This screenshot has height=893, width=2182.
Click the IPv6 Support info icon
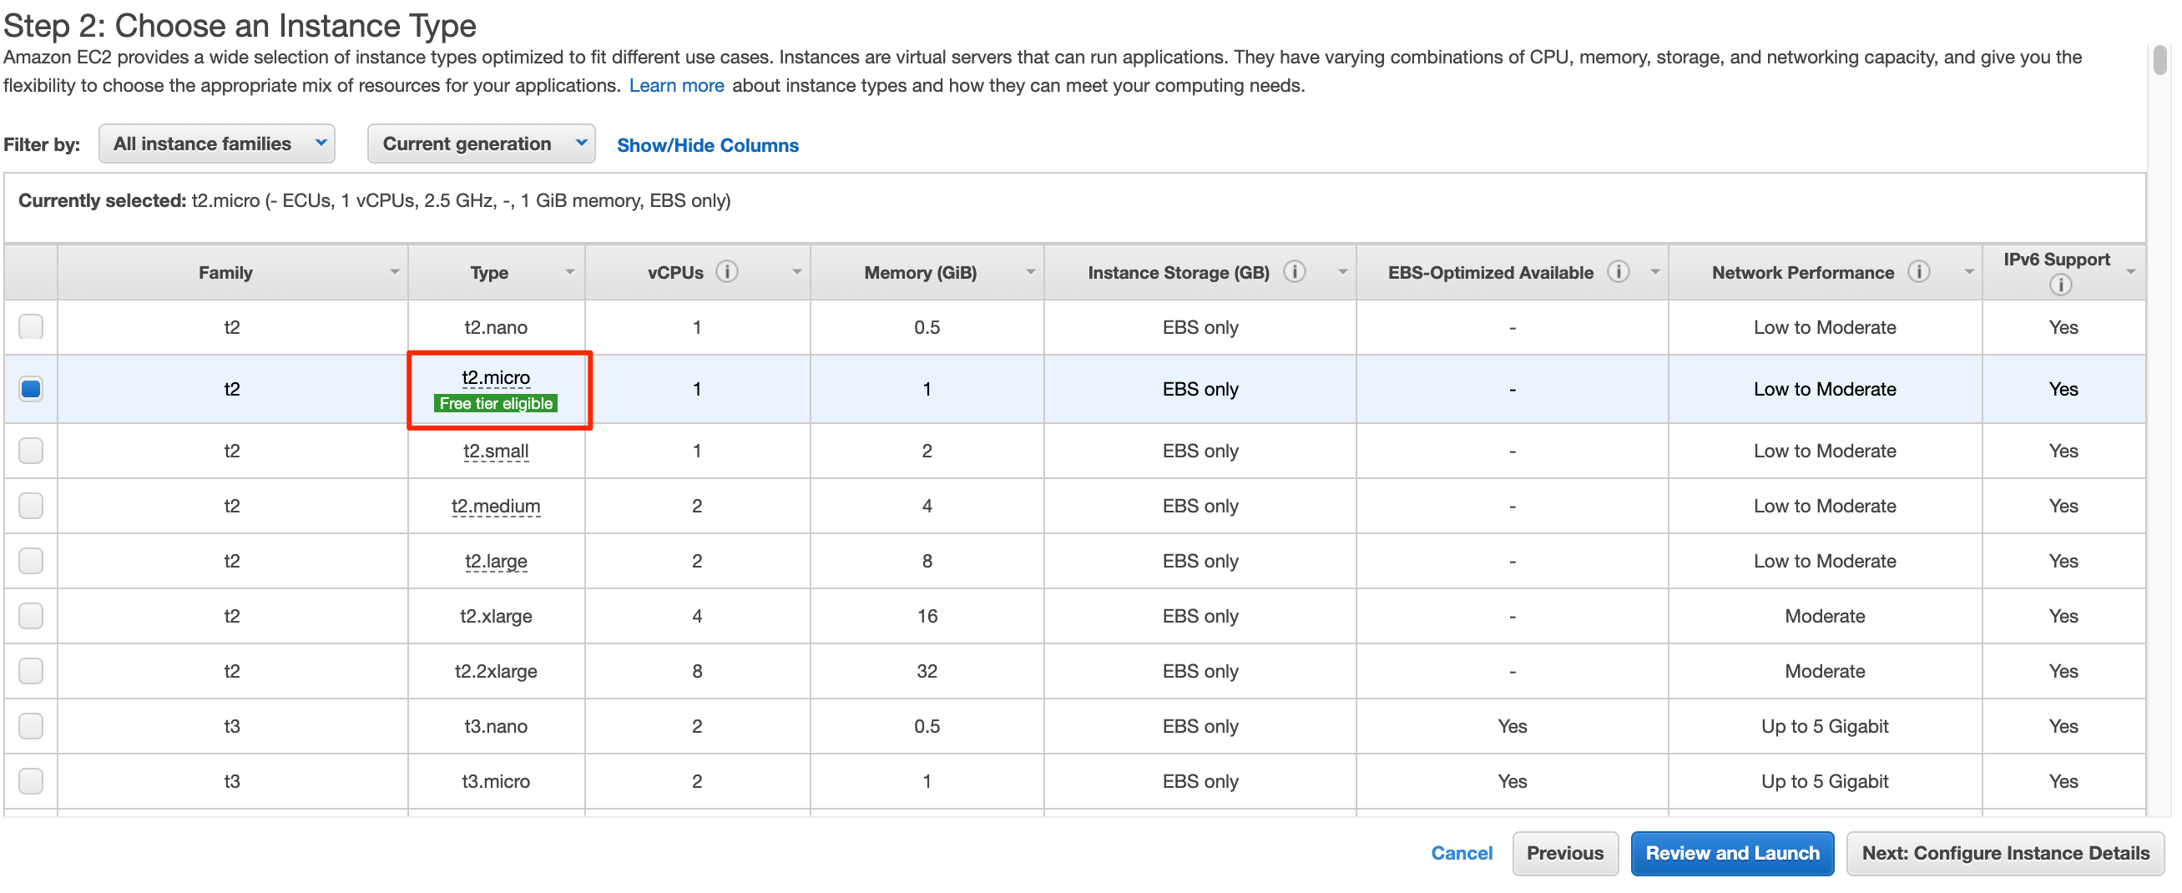pyautogui.click(x=2061, y=285)
